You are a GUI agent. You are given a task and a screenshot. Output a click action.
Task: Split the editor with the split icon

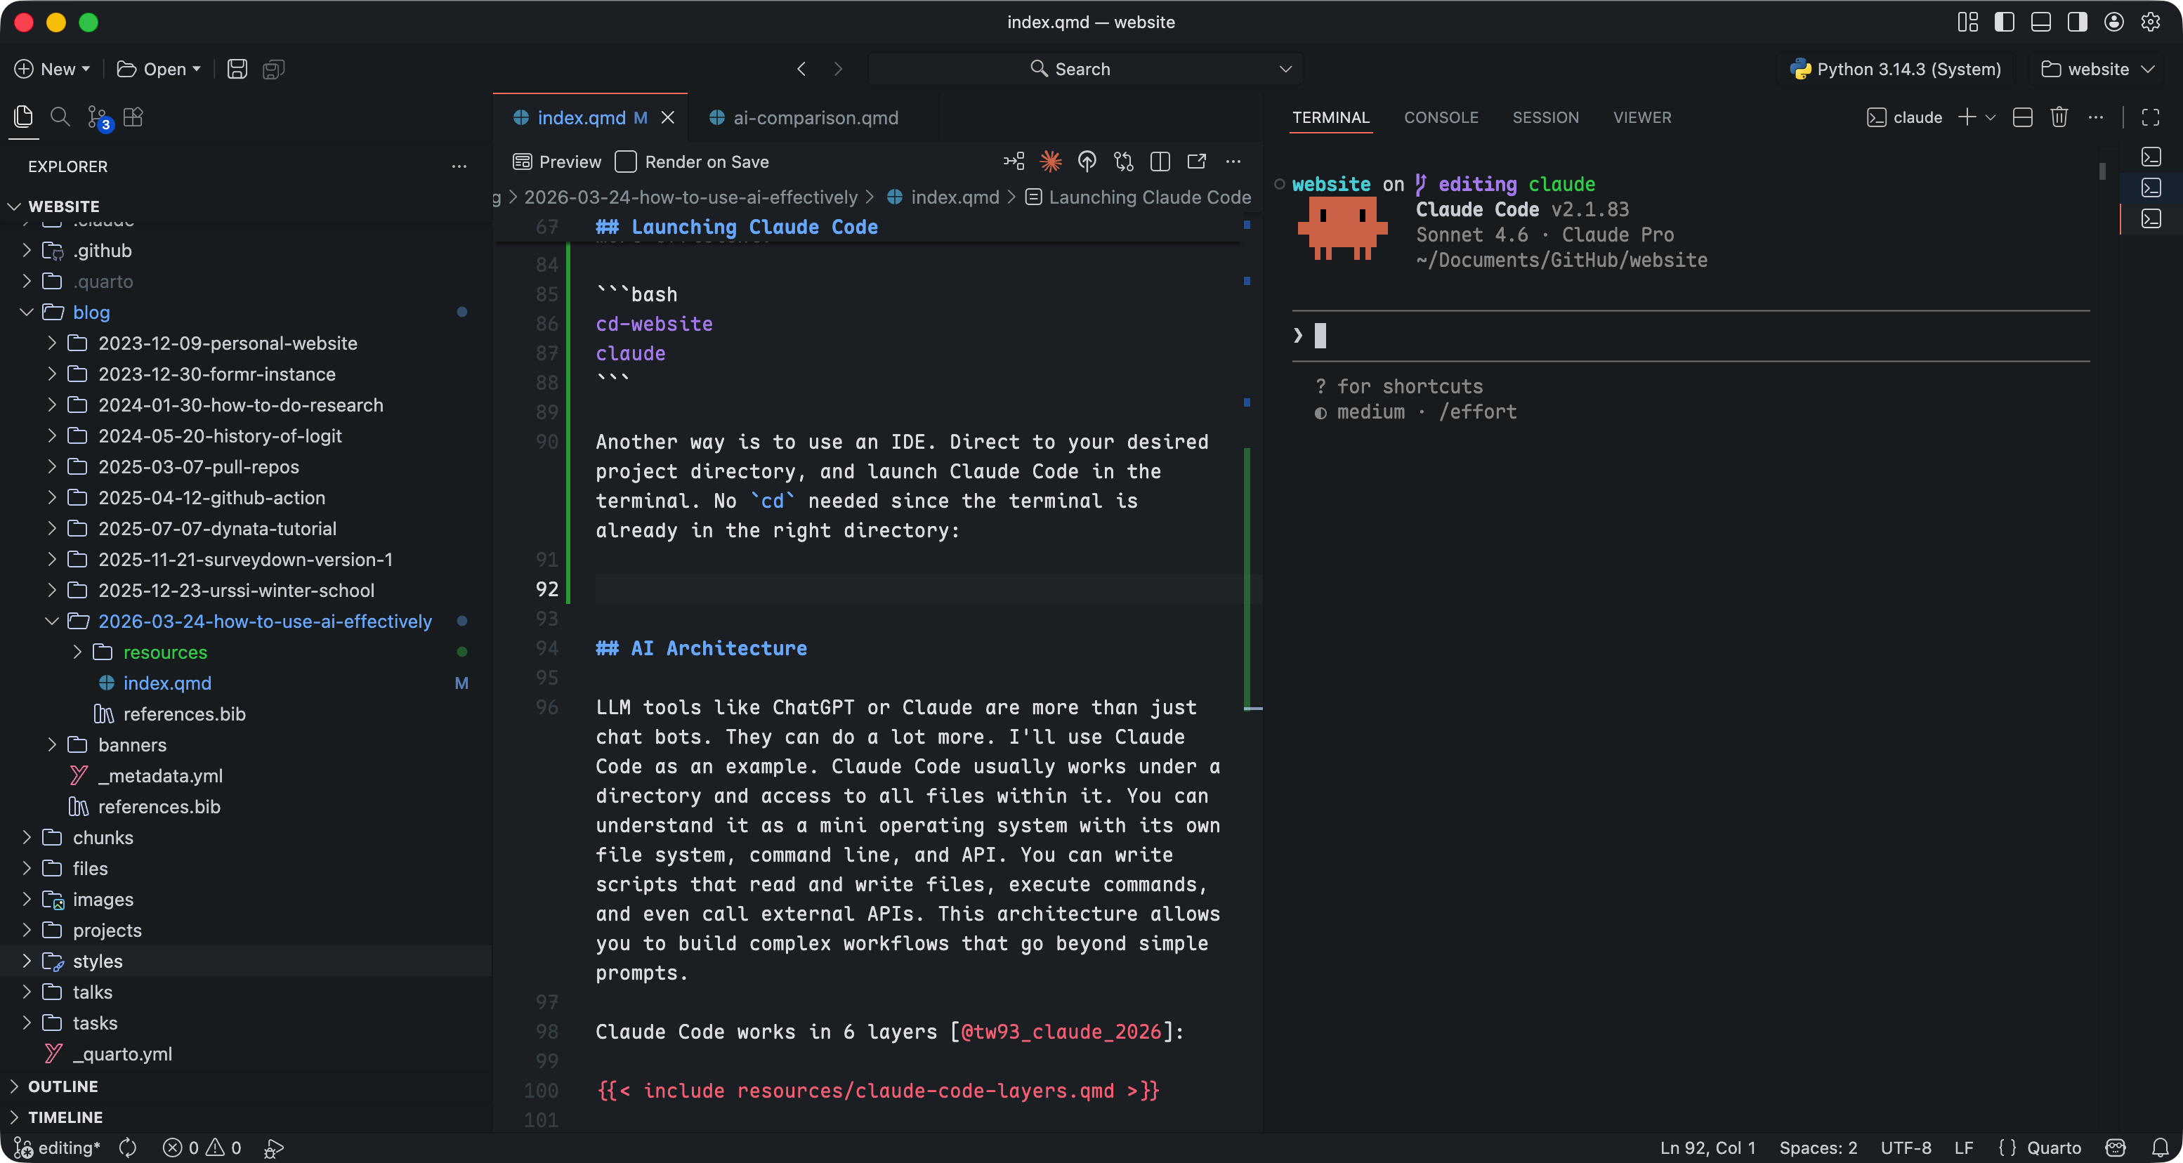click(1160, 162)
